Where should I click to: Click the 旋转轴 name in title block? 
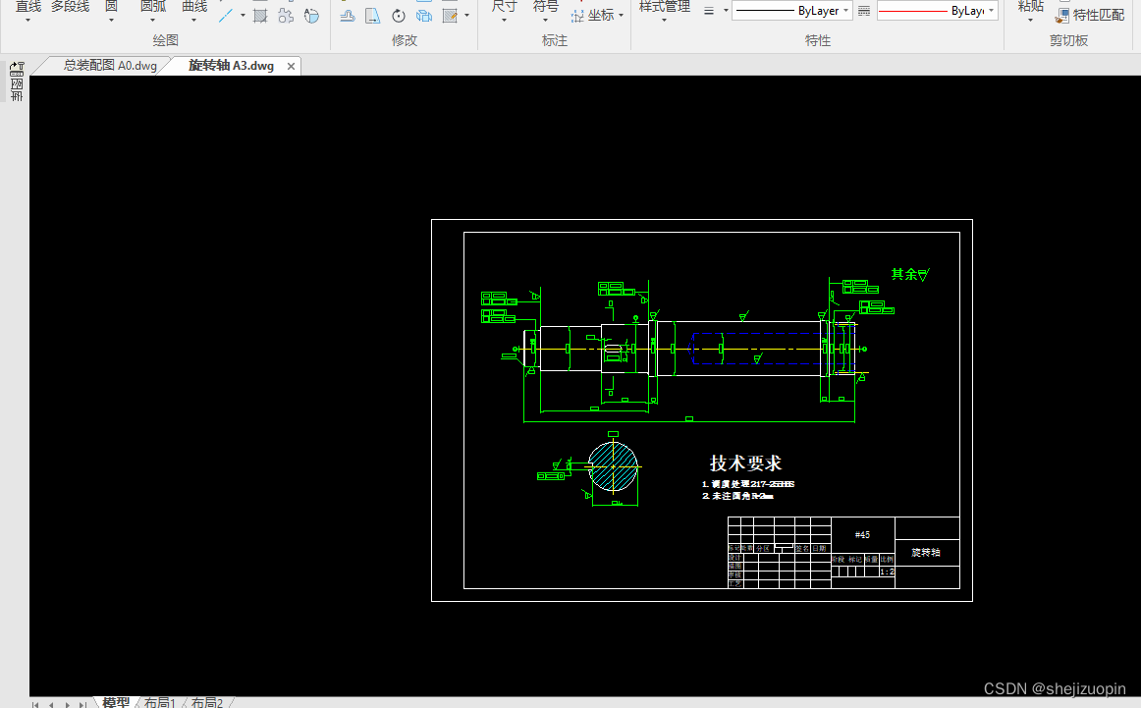pyautogui.click(x=926, y=552)
